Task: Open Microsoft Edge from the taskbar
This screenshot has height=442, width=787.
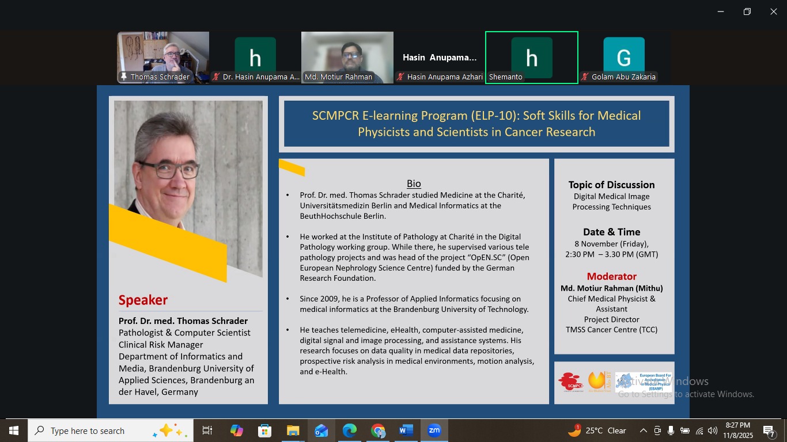Action: pos(350,430)
